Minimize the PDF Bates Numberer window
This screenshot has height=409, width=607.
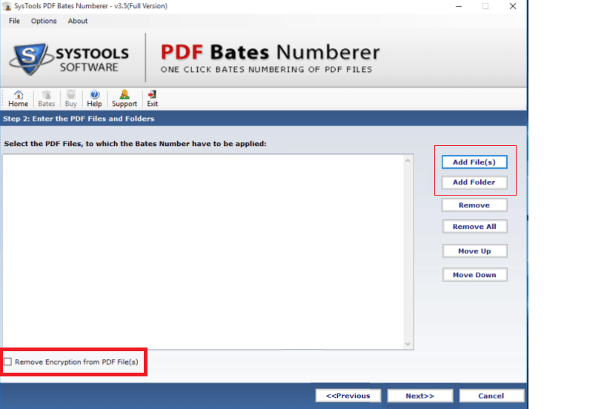click(x=459, y=6)
